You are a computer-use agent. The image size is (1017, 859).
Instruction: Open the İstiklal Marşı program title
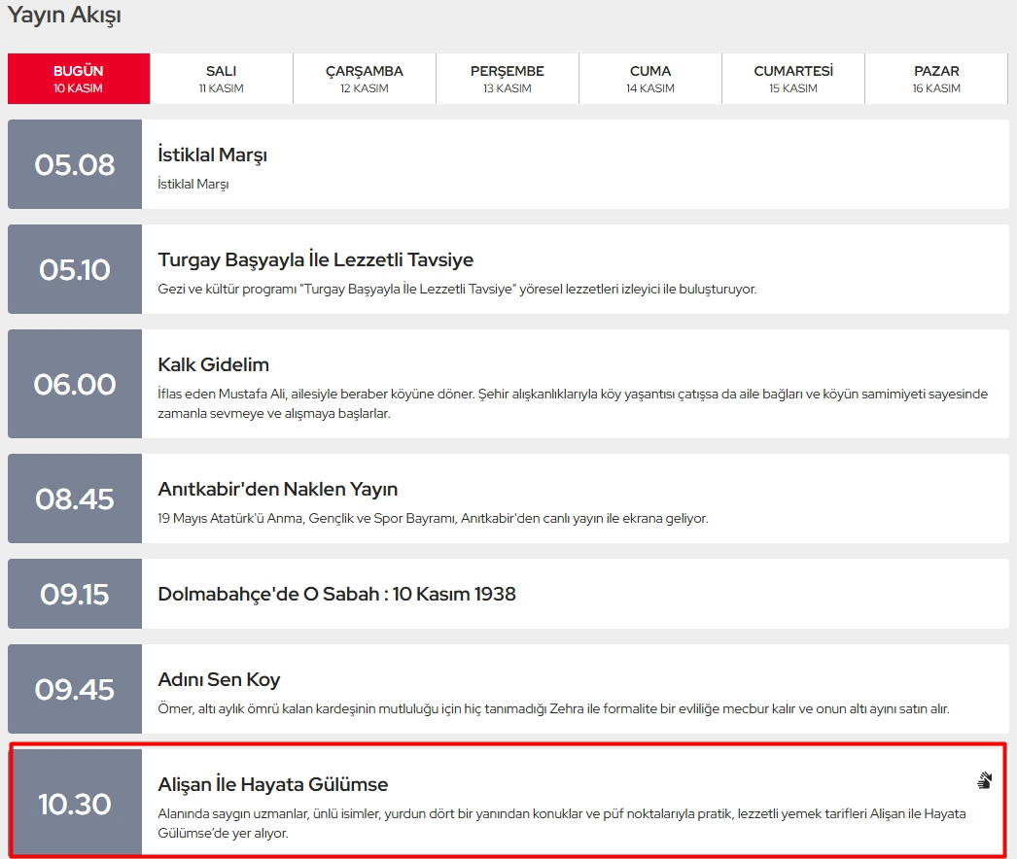click(212, 155)
